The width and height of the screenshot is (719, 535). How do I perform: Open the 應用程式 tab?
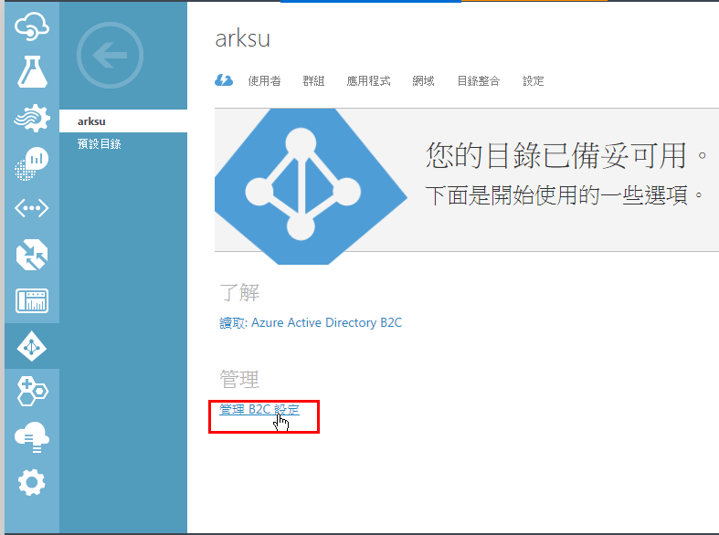click(369, 81)
